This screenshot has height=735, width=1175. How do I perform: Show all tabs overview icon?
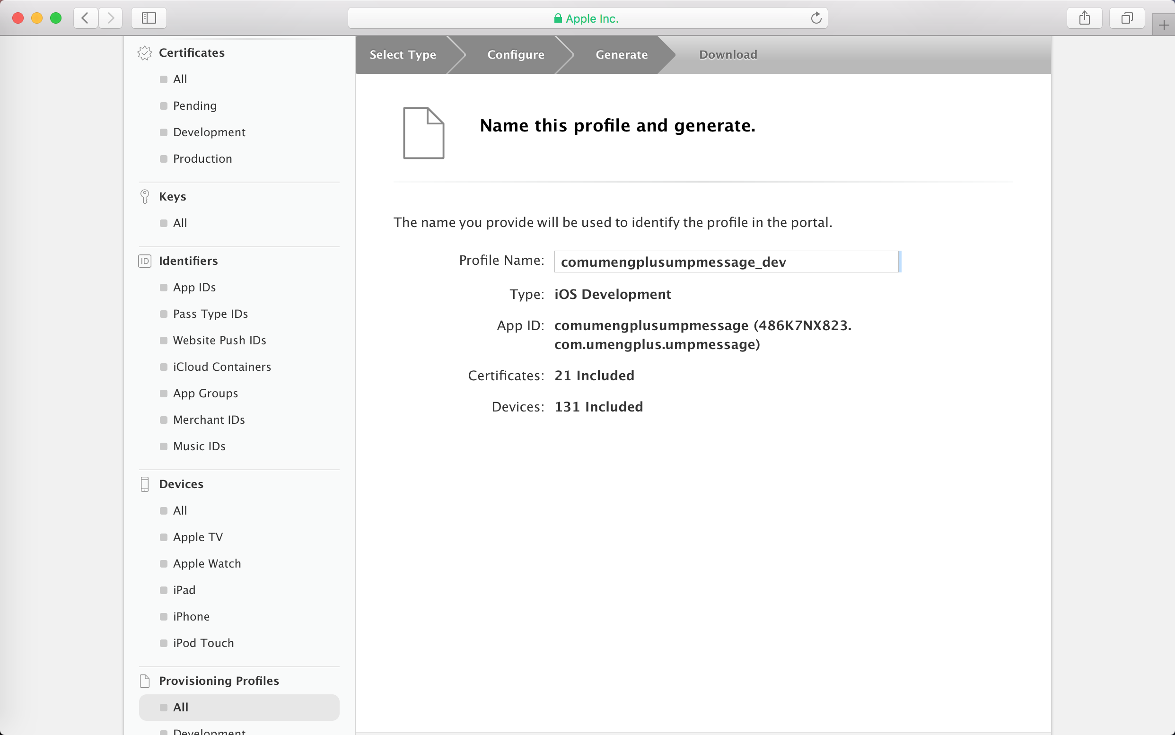coord(1127,18)
